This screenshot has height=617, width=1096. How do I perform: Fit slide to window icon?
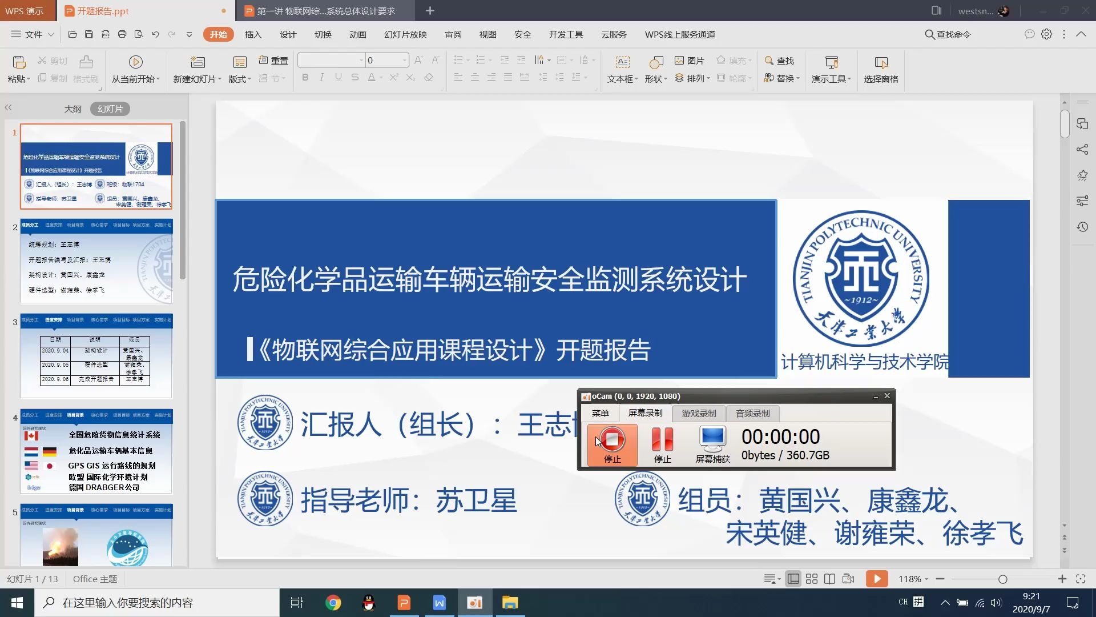point(1081,579)
